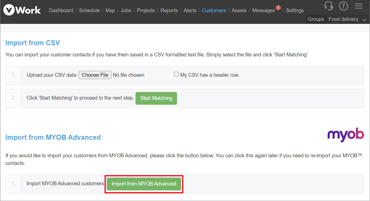Open the hamburger menu icon
Viewport: 370px width, 201px height.
[x=359, y=6]
